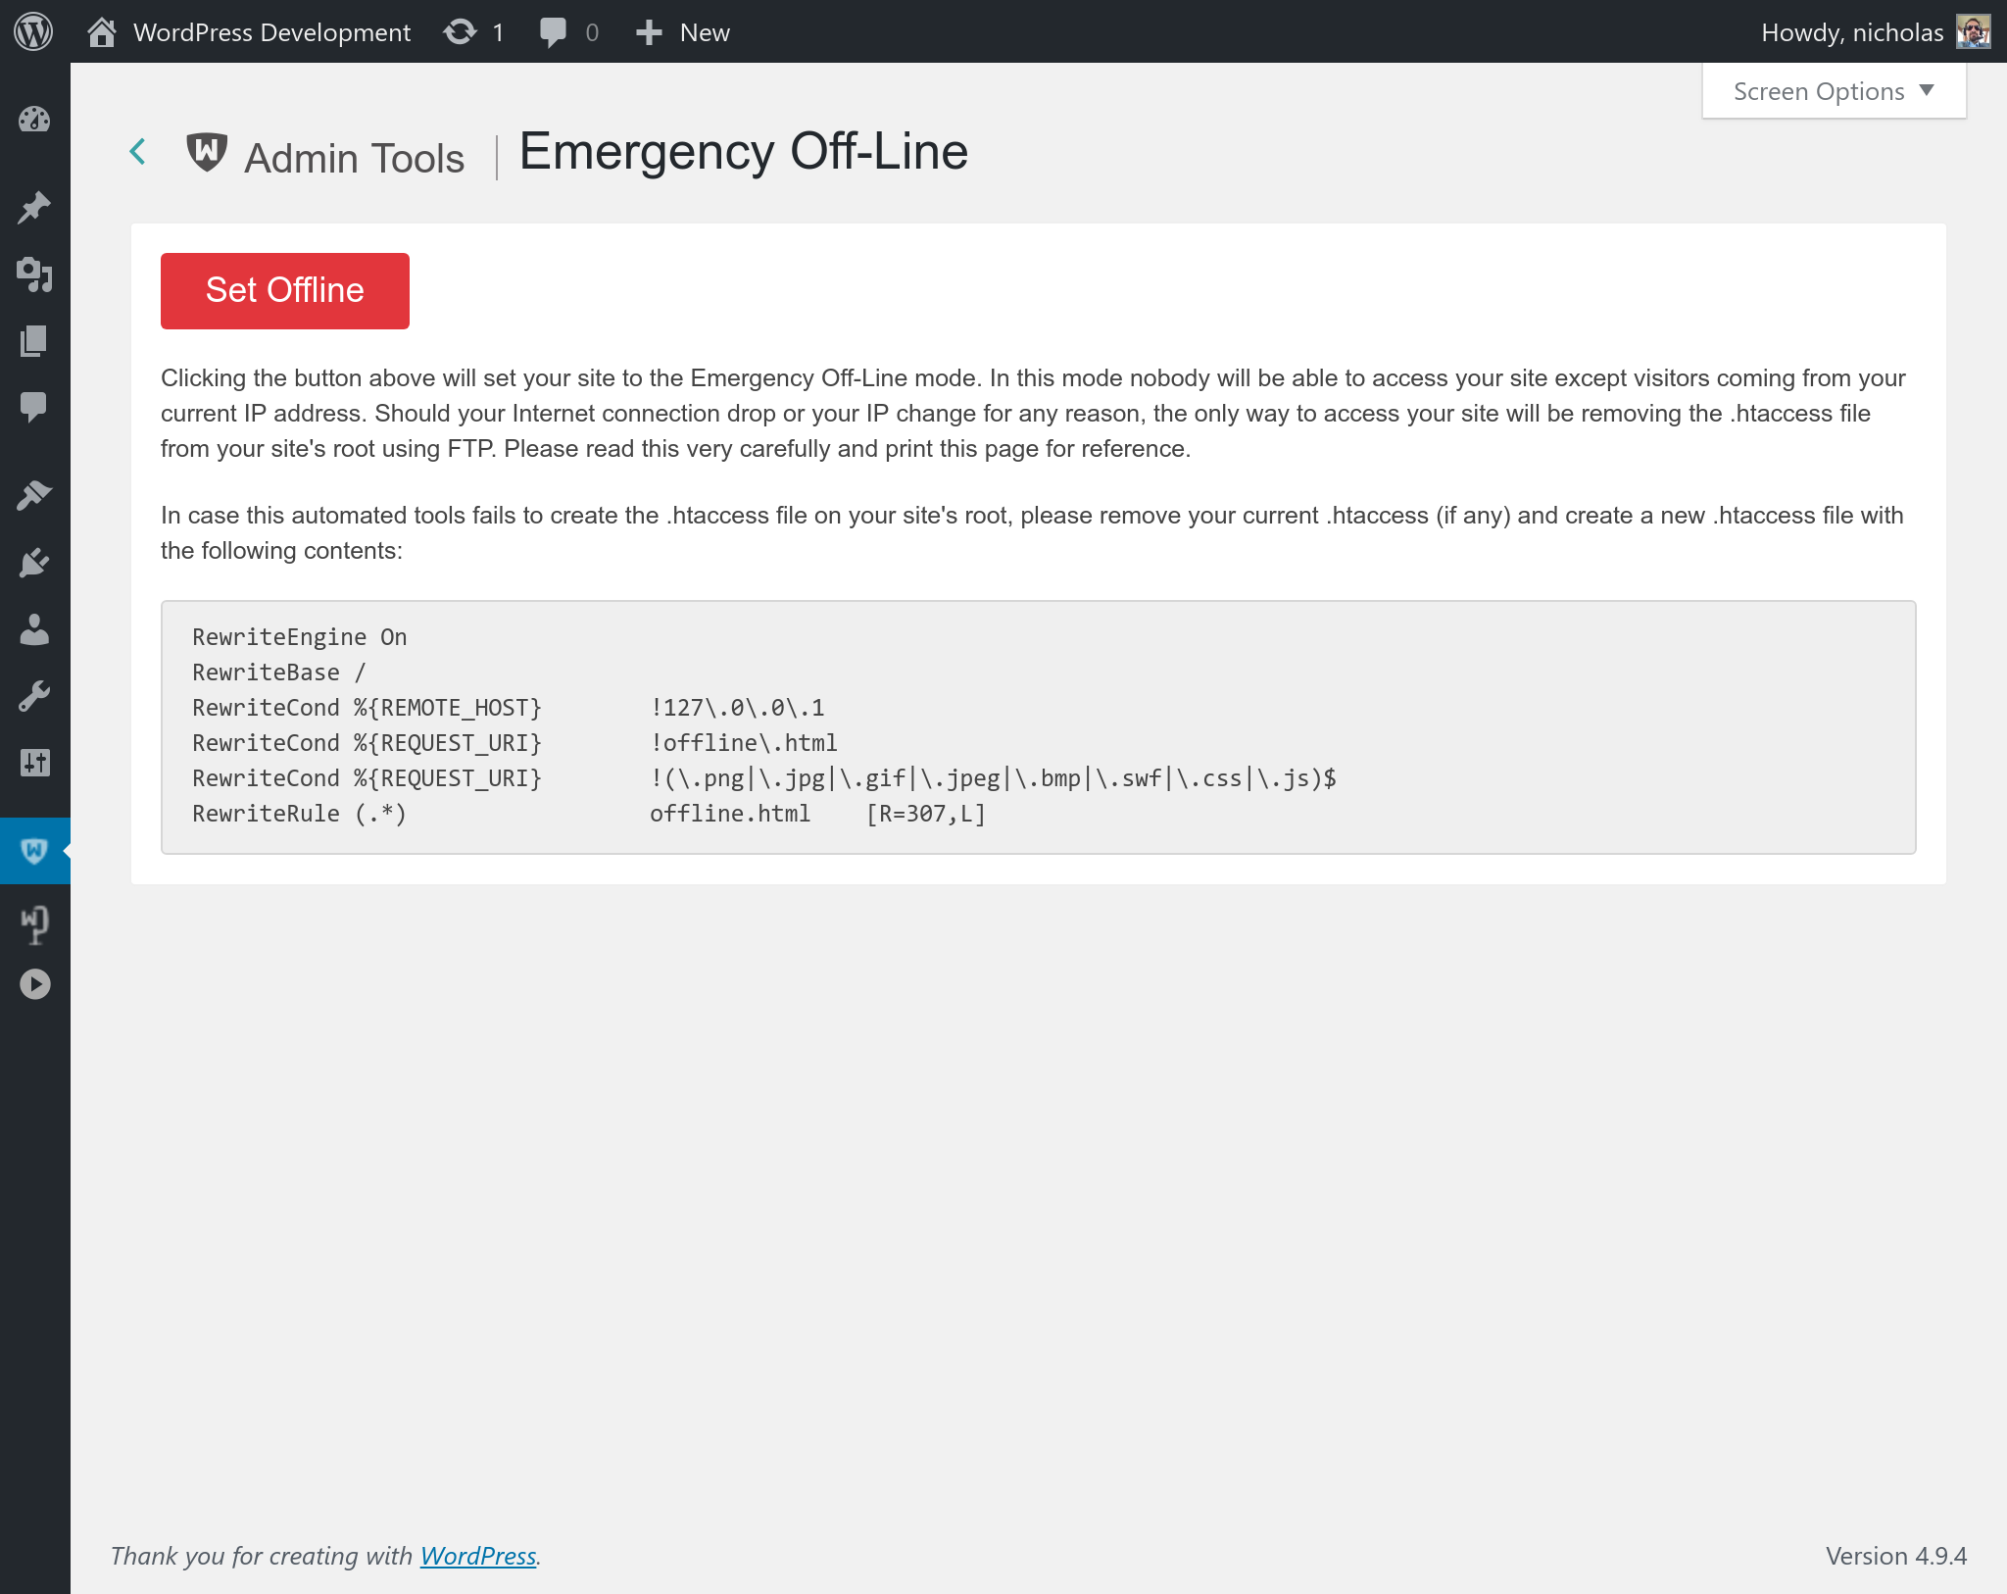Follow the WordPress footer link
2007x1594 pixels.
tap(478, 1556)
